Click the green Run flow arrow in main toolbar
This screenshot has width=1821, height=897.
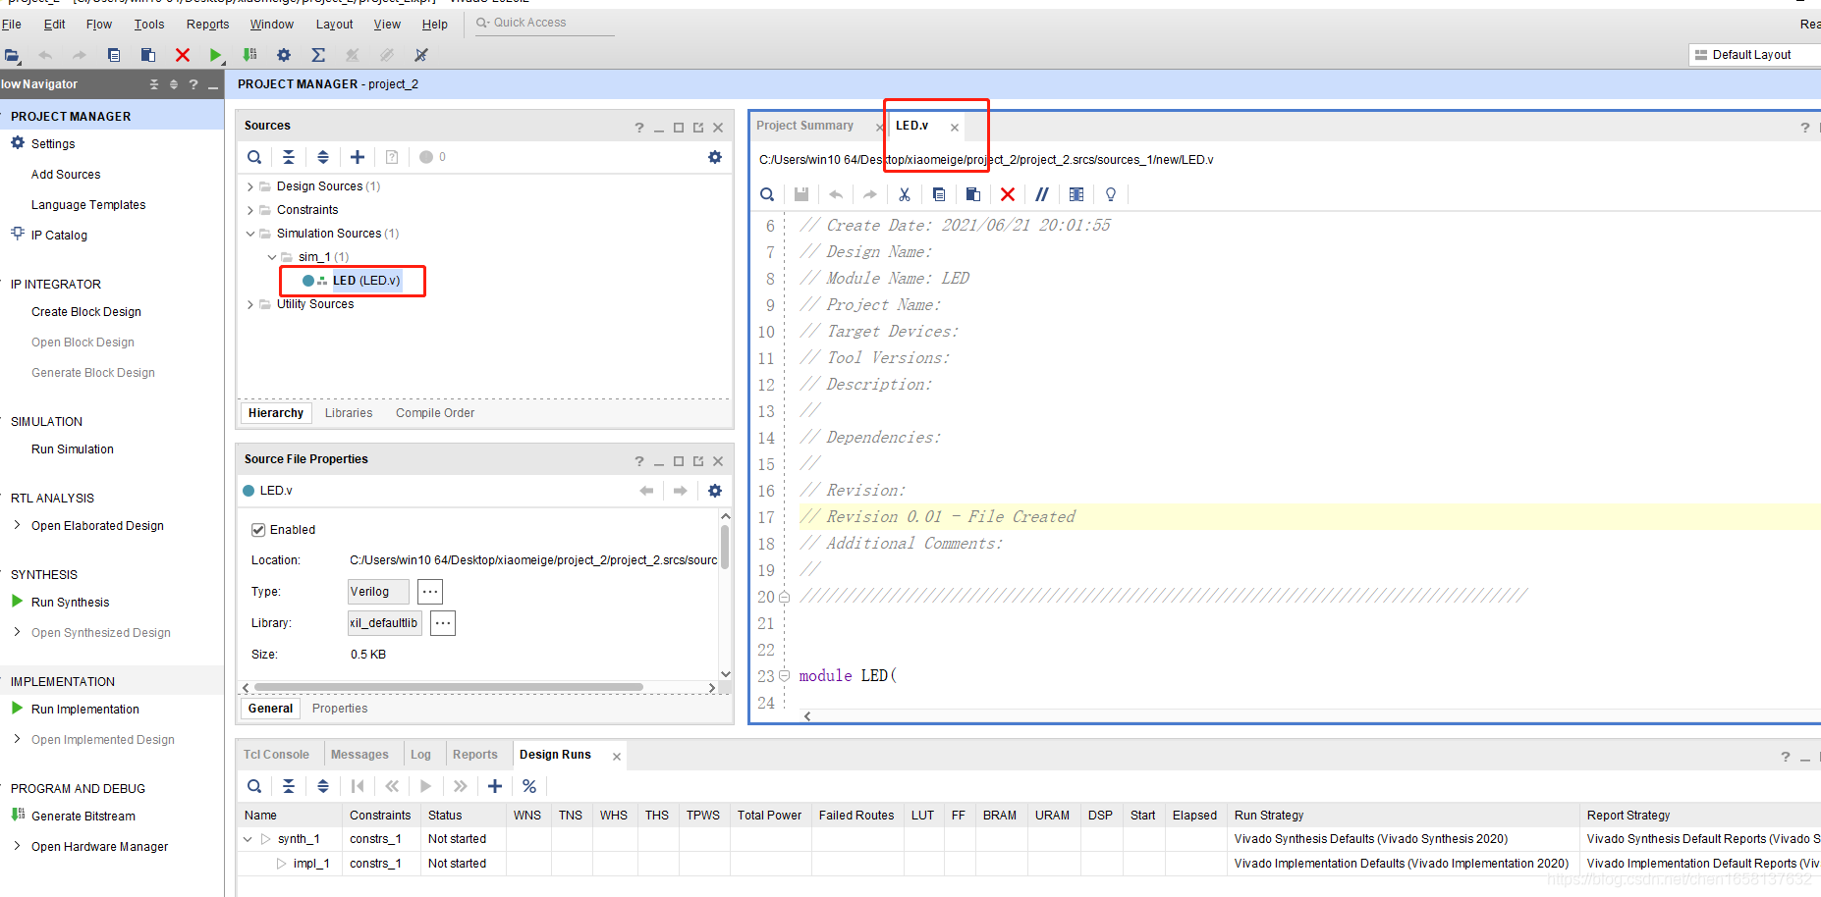click(216, 55)
